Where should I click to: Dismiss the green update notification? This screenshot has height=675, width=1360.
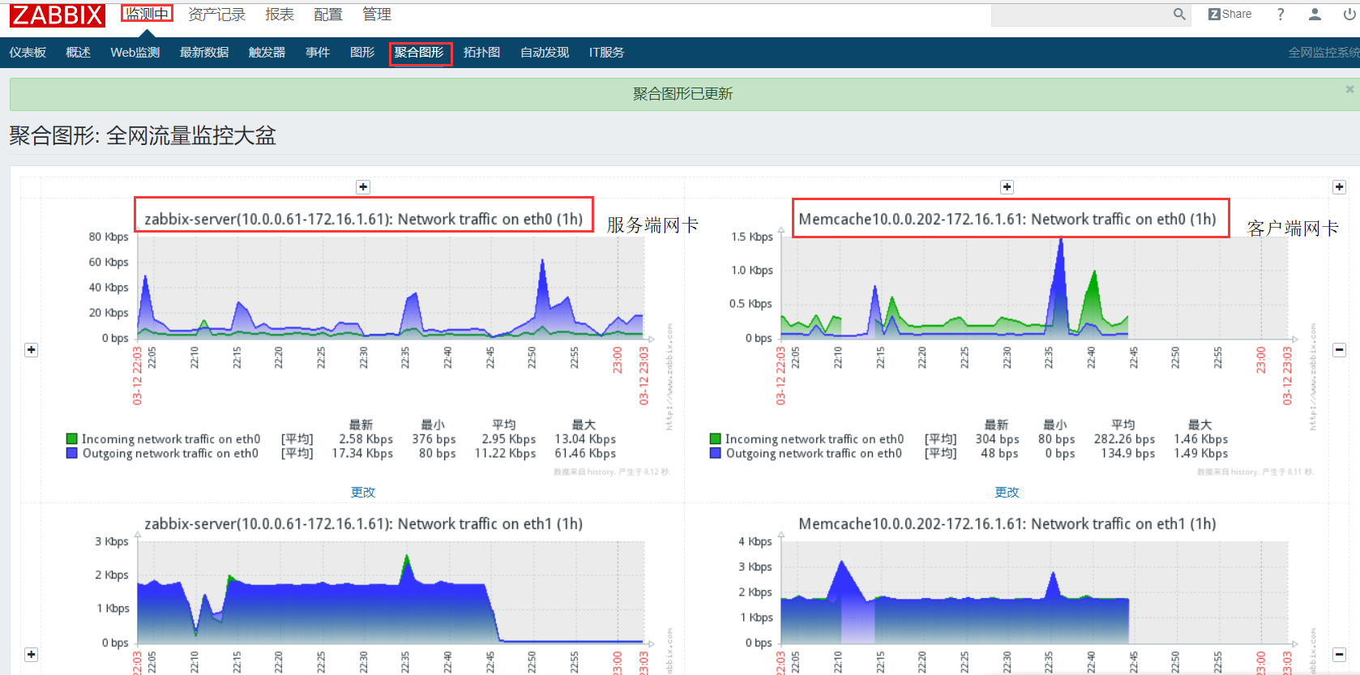click(1349, 89)
